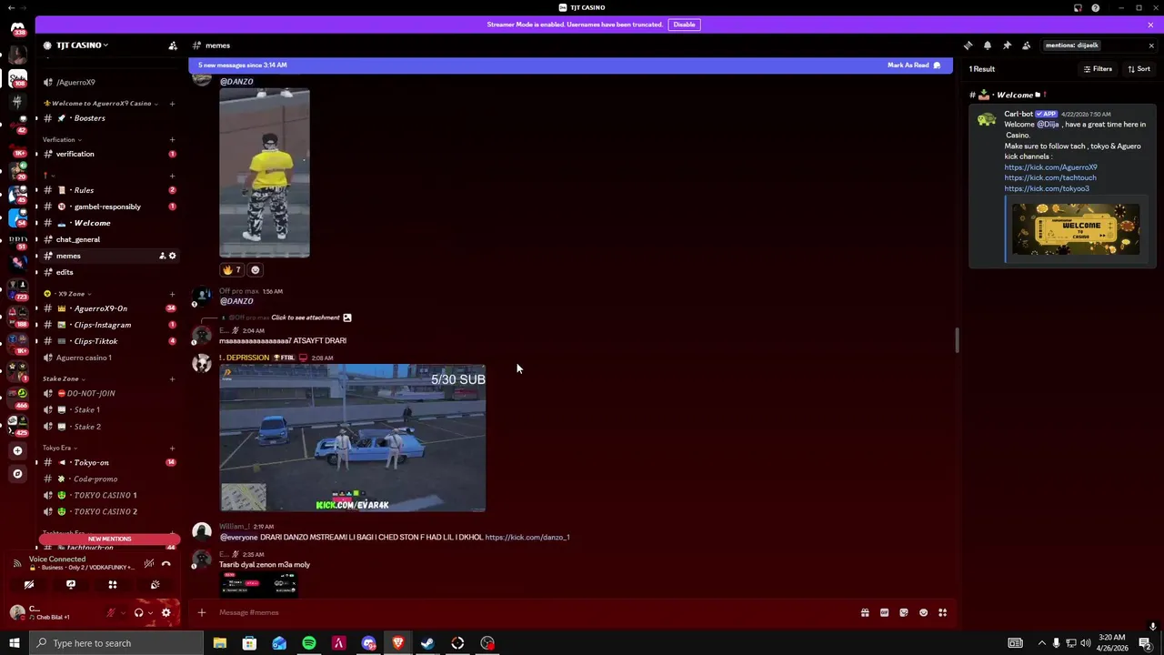Open kick.com/AguerroX9 link in search result

1050,167
